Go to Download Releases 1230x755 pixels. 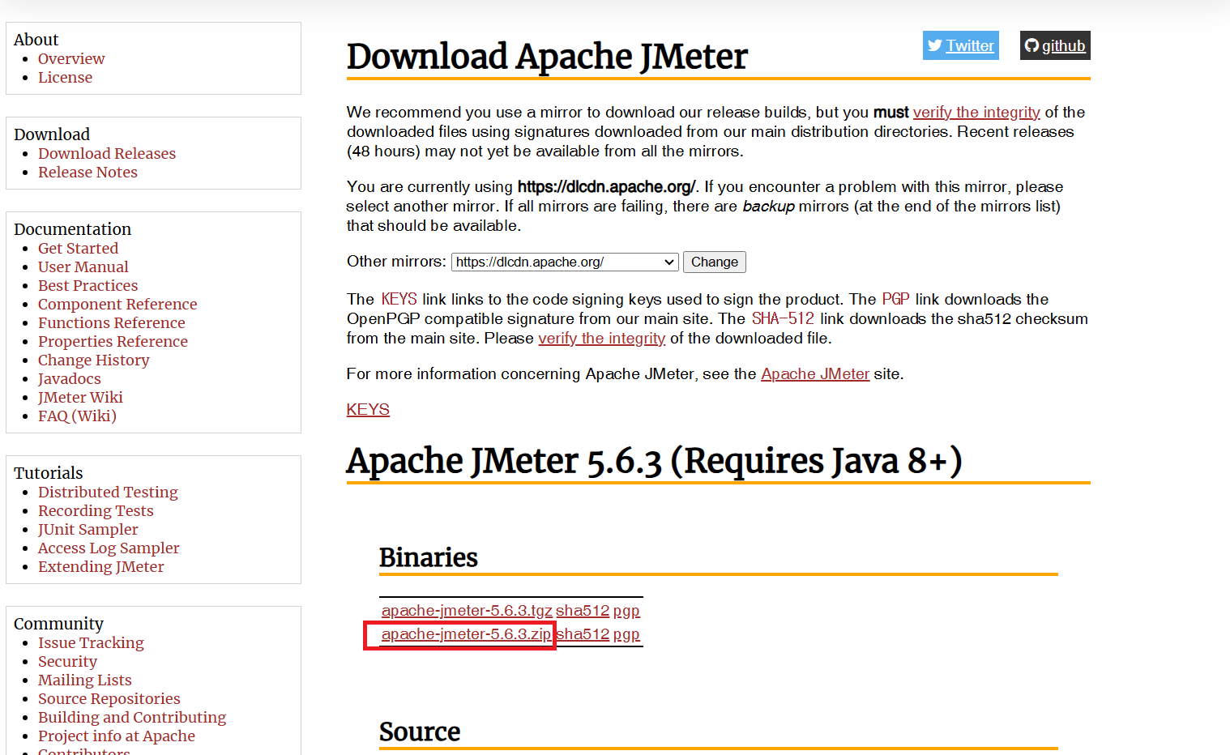tap(107, 153)
